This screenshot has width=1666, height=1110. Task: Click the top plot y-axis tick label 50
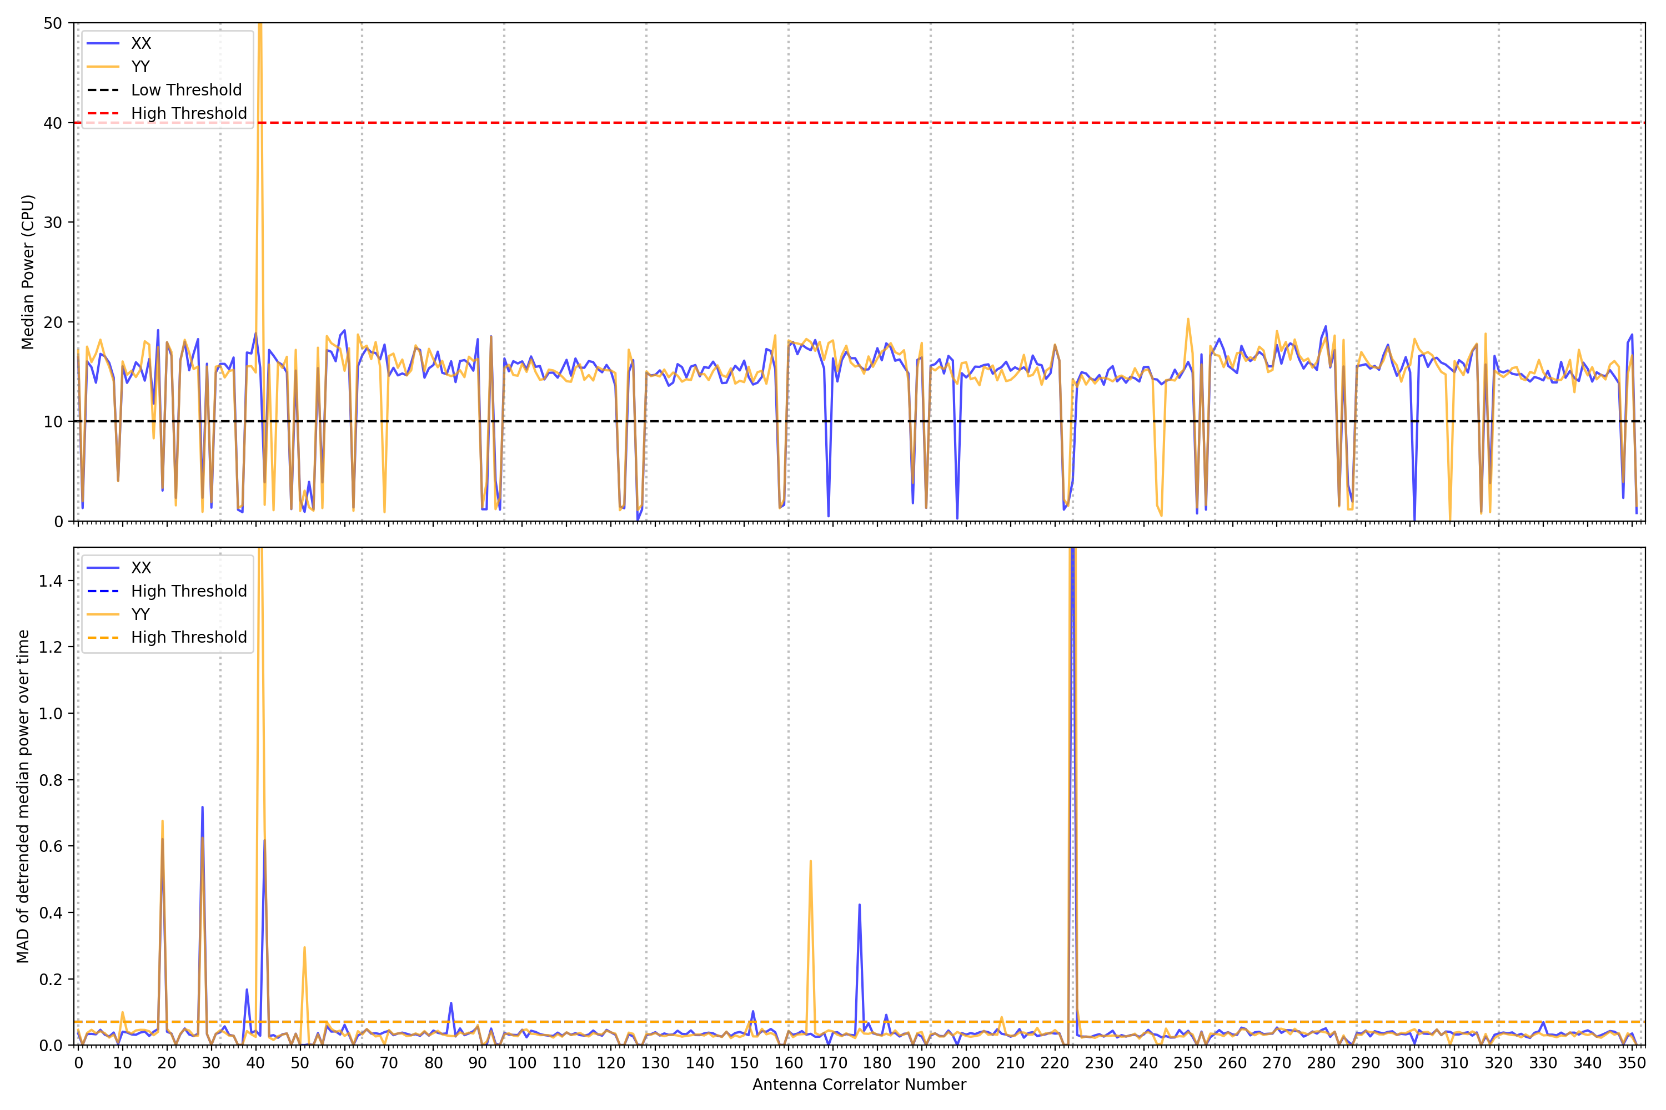click(x=52, y=23)
